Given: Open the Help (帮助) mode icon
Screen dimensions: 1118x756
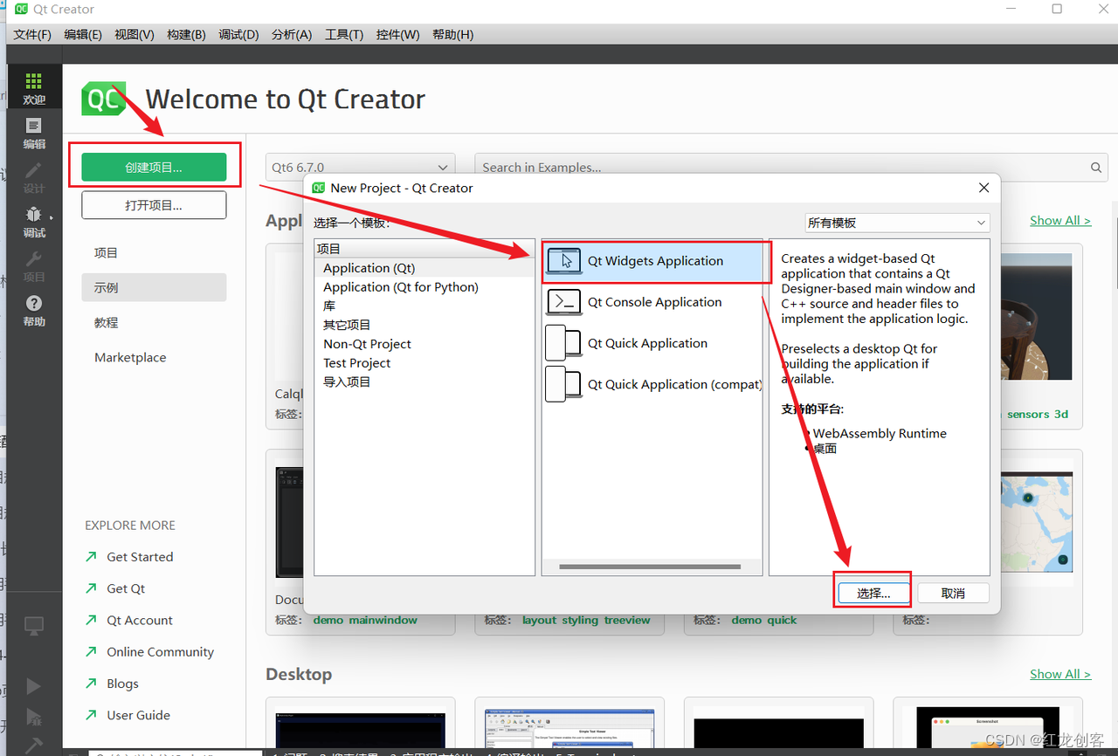Looking at the screenshot, I should (x=34, y=311).
